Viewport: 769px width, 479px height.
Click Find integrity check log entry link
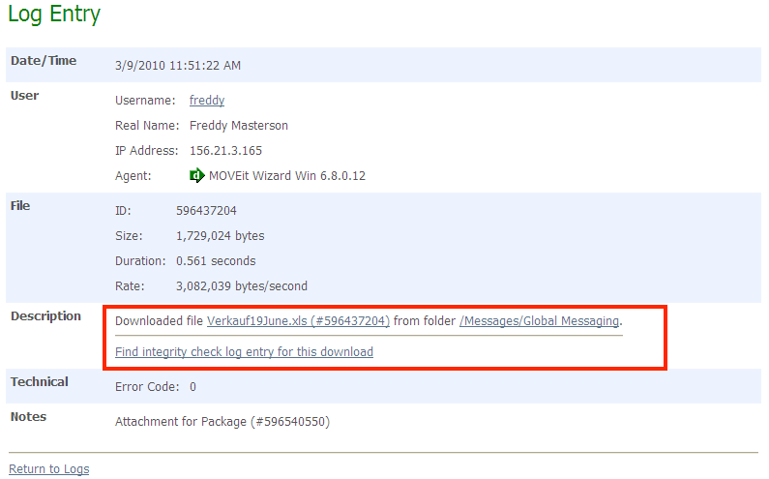(x=244, y=352)
